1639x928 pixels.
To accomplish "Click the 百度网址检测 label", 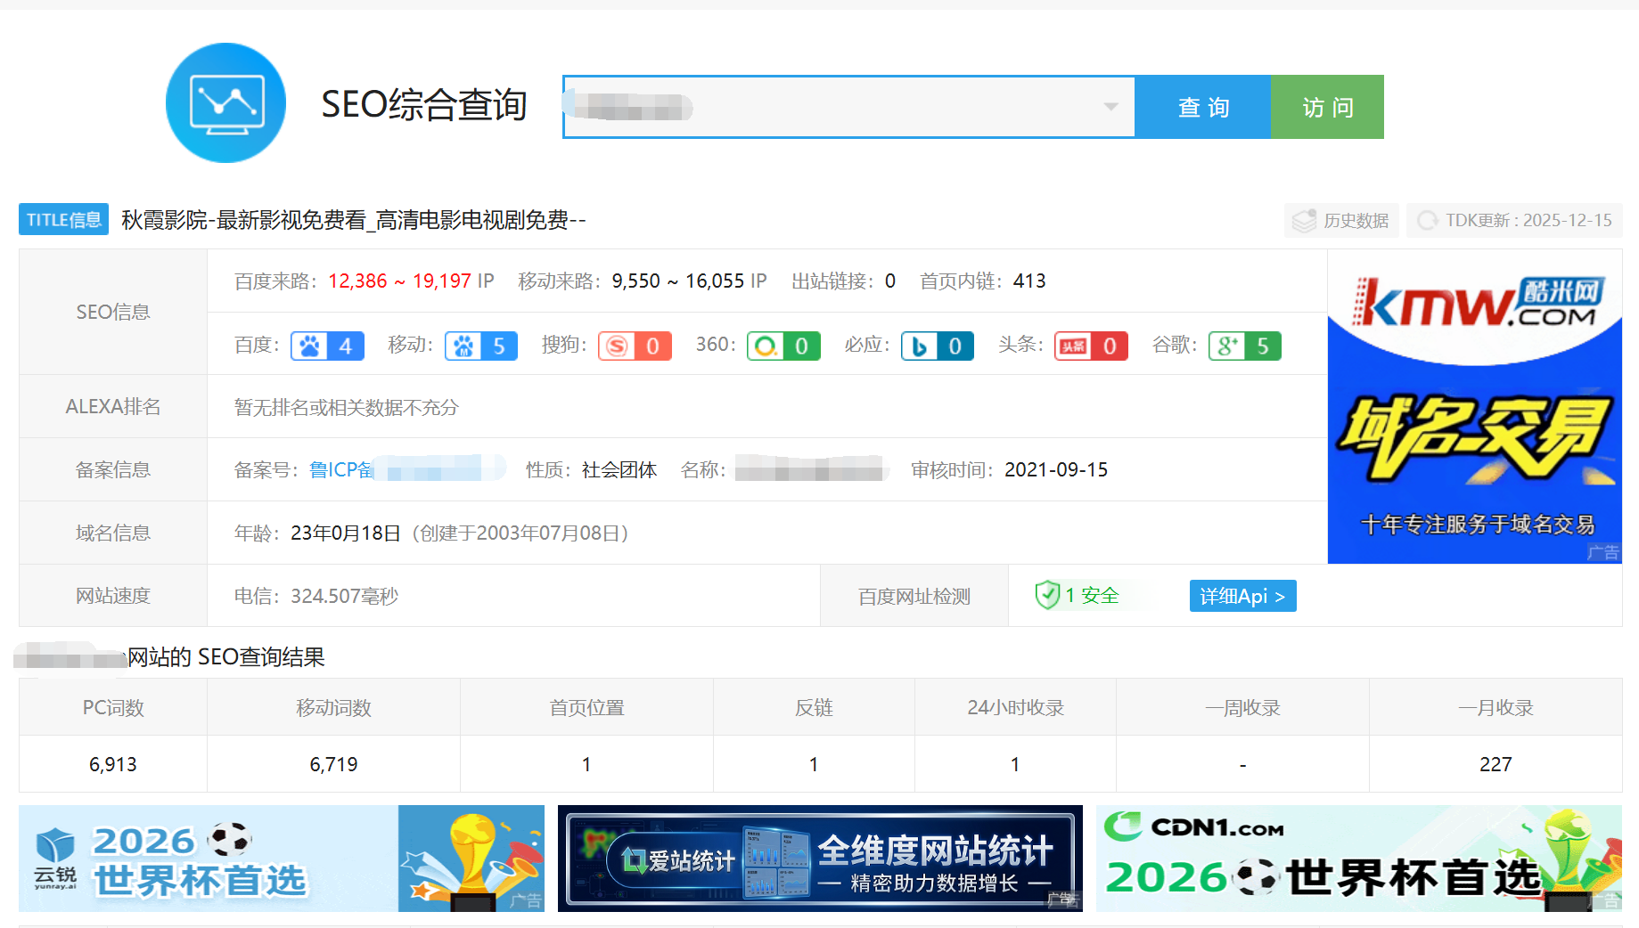I will tap(914, 596).
